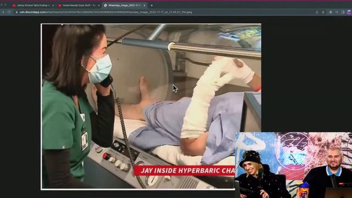Open the browser extensions puzzle menu
352x198 pixels.
(331, 12)
